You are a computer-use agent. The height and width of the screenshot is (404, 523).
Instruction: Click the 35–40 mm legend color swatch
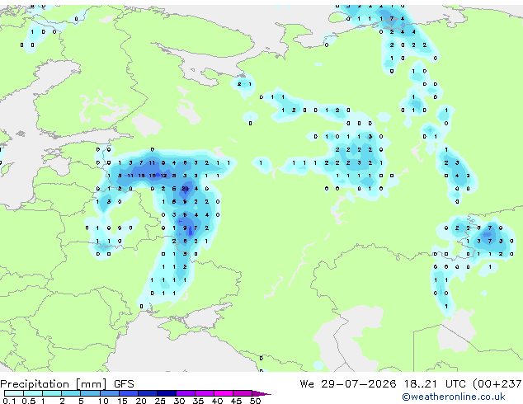(205, 393)
